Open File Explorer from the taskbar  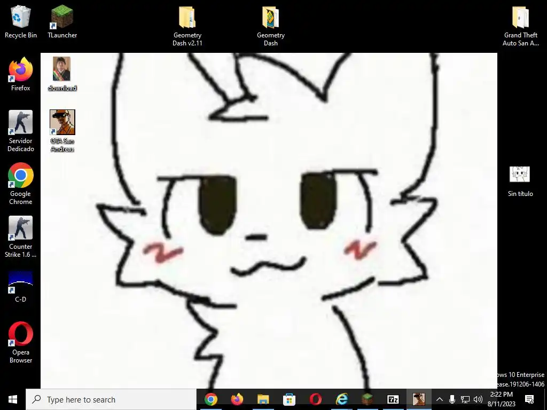click(x=263, y=399)
